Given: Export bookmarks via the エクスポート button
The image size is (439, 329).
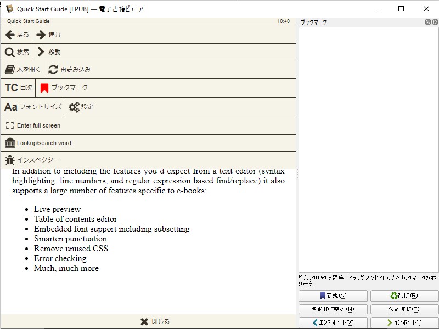Looking at the screenshot, I should pyautogui.click(x=333, y=322).
